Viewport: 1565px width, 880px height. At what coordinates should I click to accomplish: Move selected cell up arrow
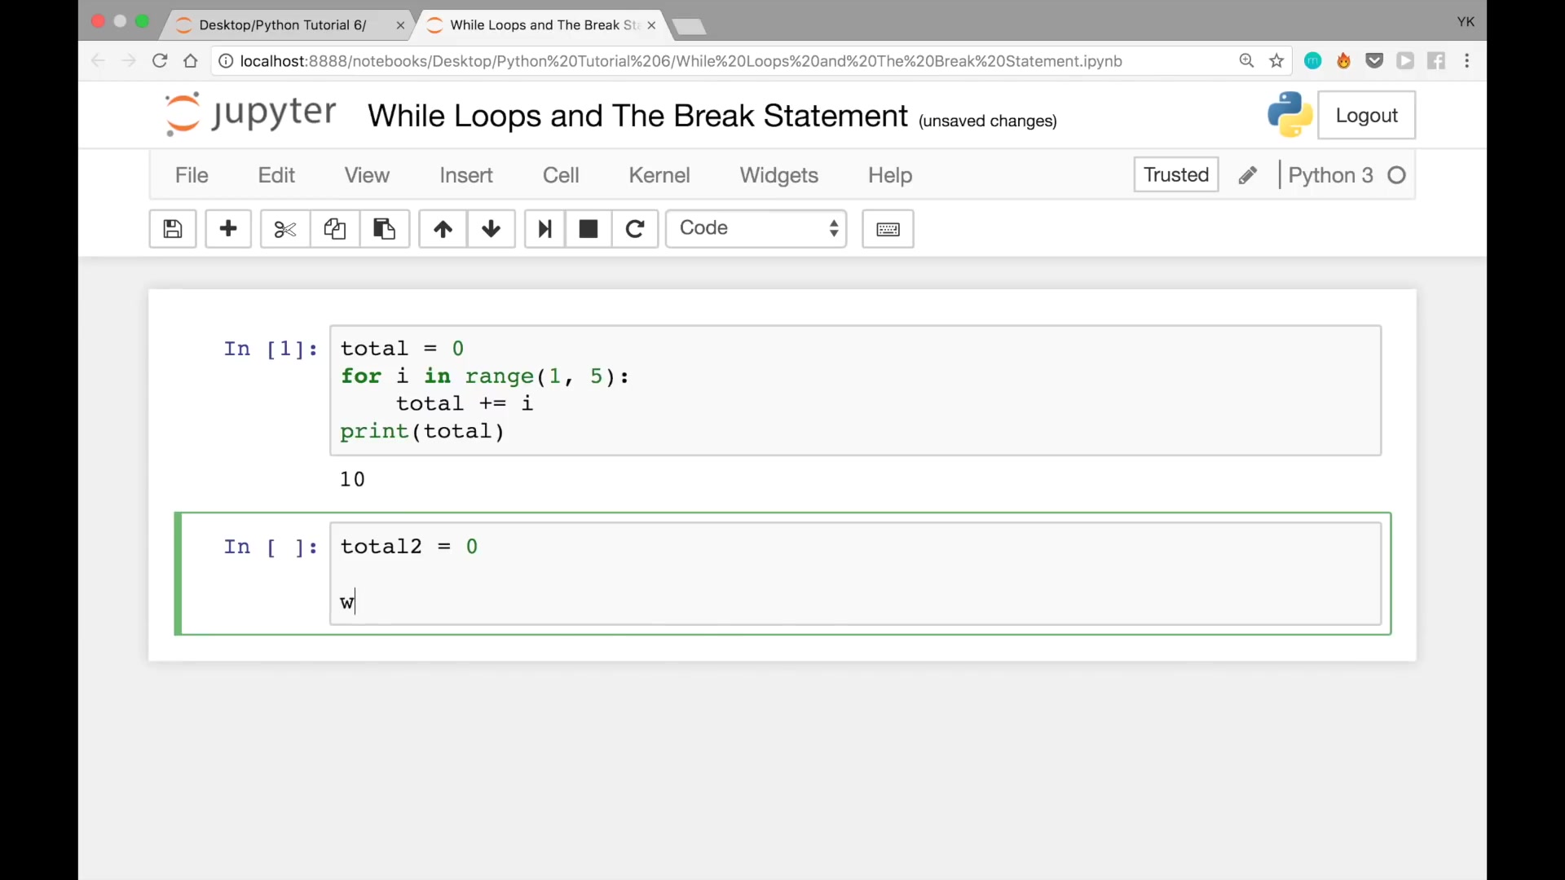click(443, 229)
